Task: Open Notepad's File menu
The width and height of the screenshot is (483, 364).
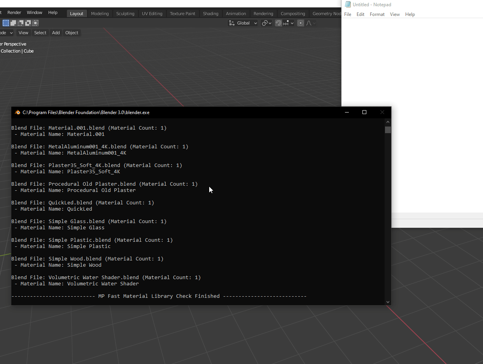Action: click(x=348, y=14)
